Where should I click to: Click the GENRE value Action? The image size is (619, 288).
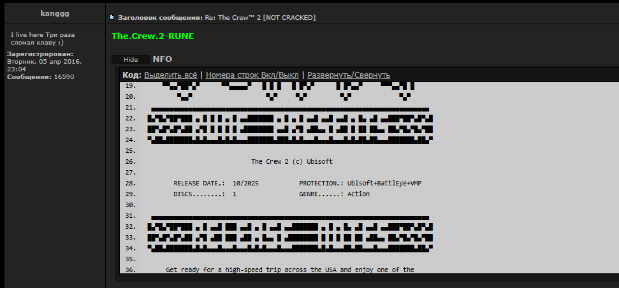[358, 194]
